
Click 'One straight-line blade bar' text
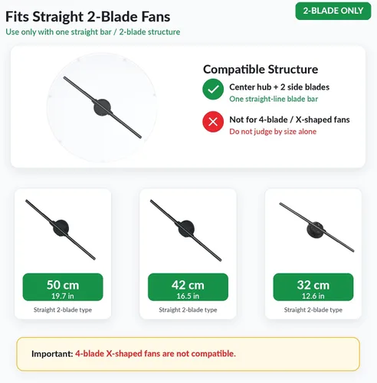[x=274, y=99]
